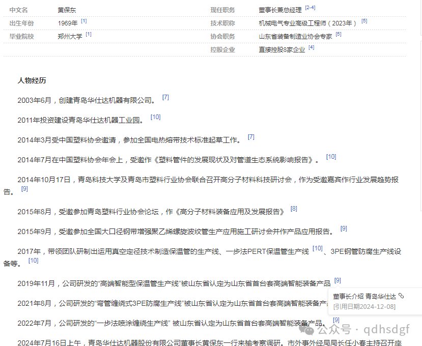Open reference [9] after the 2014年10月17日 entry

[x=24, y=189]
